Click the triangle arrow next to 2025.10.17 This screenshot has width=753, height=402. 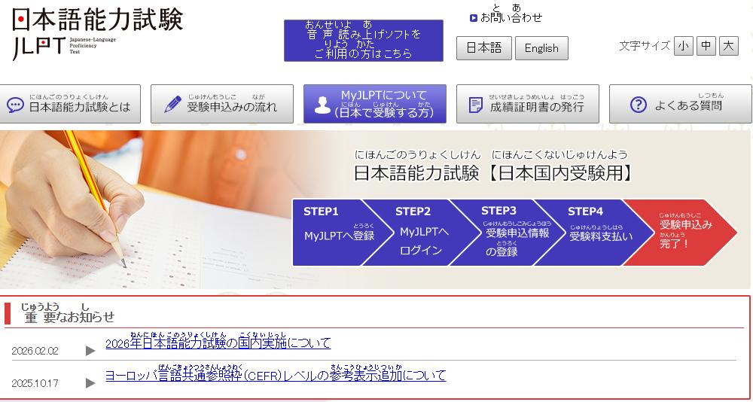point(90,383)
